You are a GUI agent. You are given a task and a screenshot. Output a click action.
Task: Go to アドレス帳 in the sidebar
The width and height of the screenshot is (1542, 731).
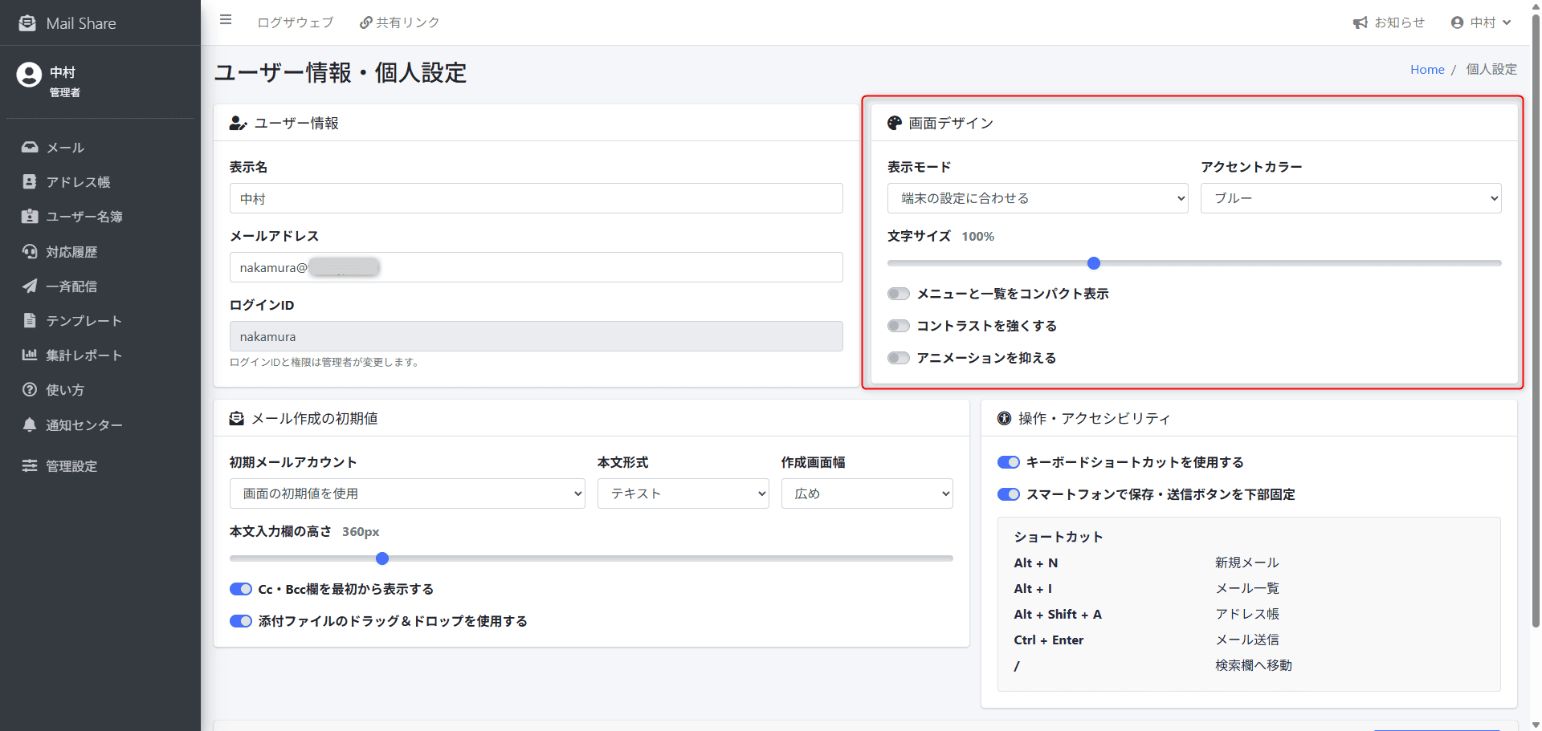click(x=100, y=182)
